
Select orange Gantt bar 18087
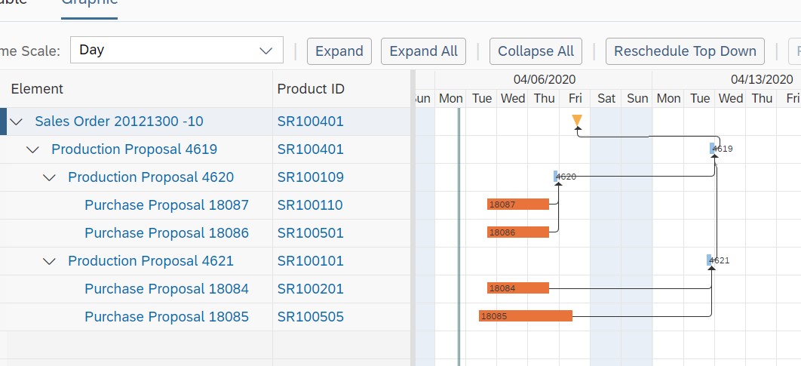point(518,205)
